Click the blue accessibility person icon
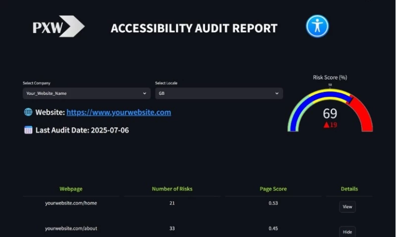Image resolution: width=396 pixels, height=237 pixels. 317,26
